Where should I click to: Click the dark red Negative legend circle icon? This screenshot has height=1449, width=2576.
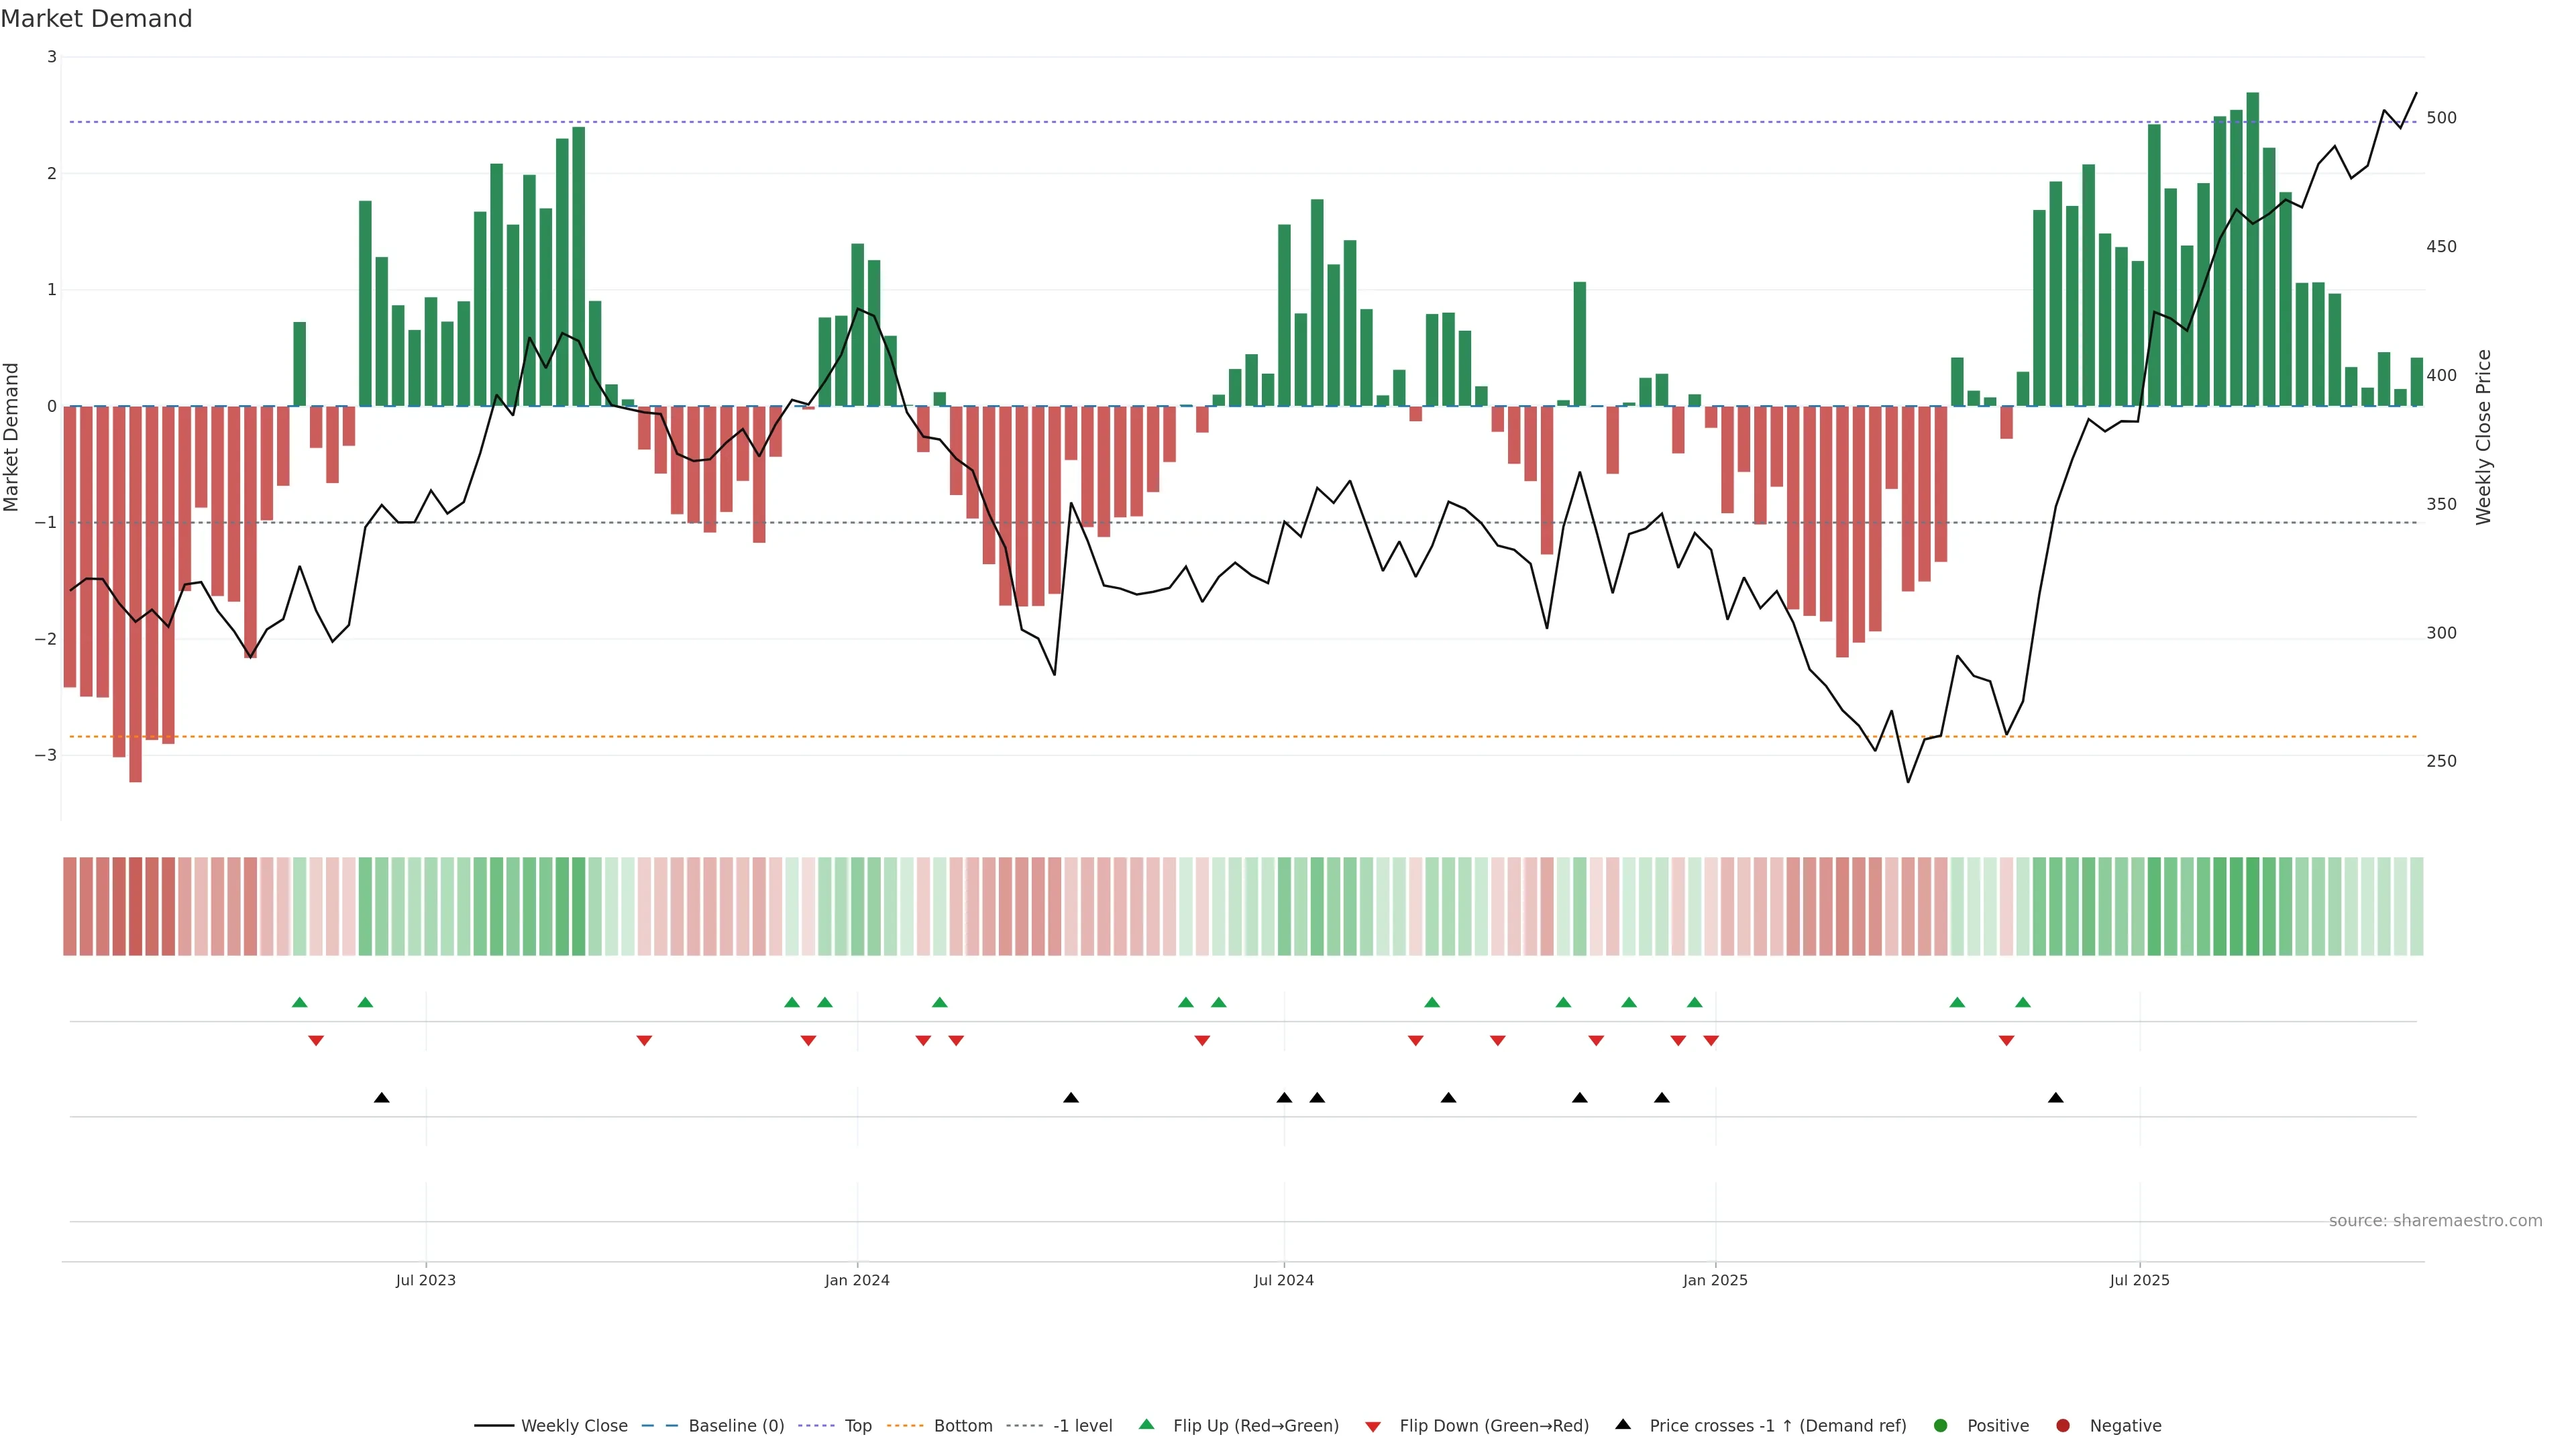[2063, 1426]
